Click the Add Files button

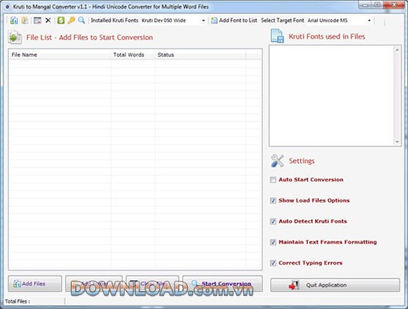click(35, 284)
